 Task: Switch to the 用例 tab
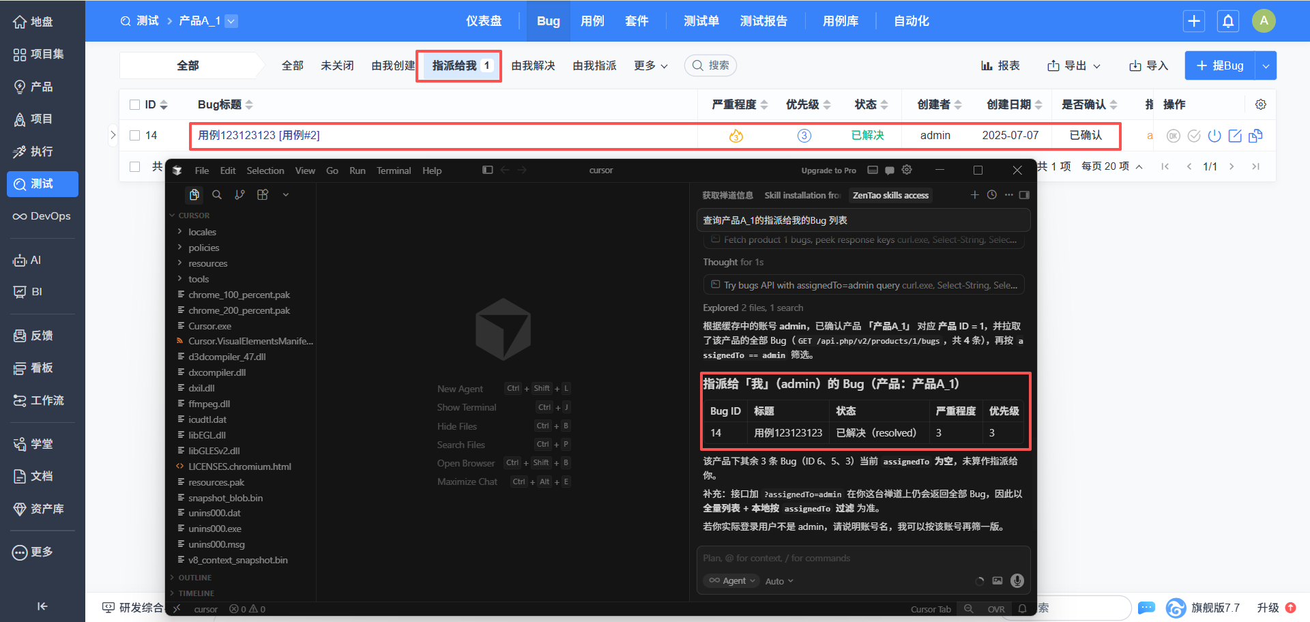[x=592, y=21]
